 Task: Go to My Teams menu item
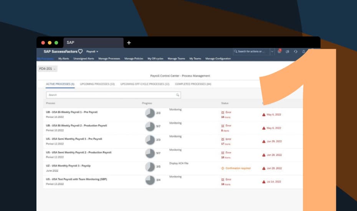pos(195,58)
